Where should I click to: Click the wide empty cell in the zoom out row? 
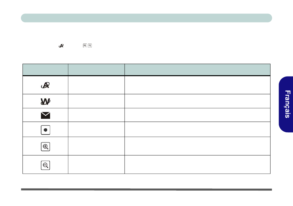coord(197,165)
